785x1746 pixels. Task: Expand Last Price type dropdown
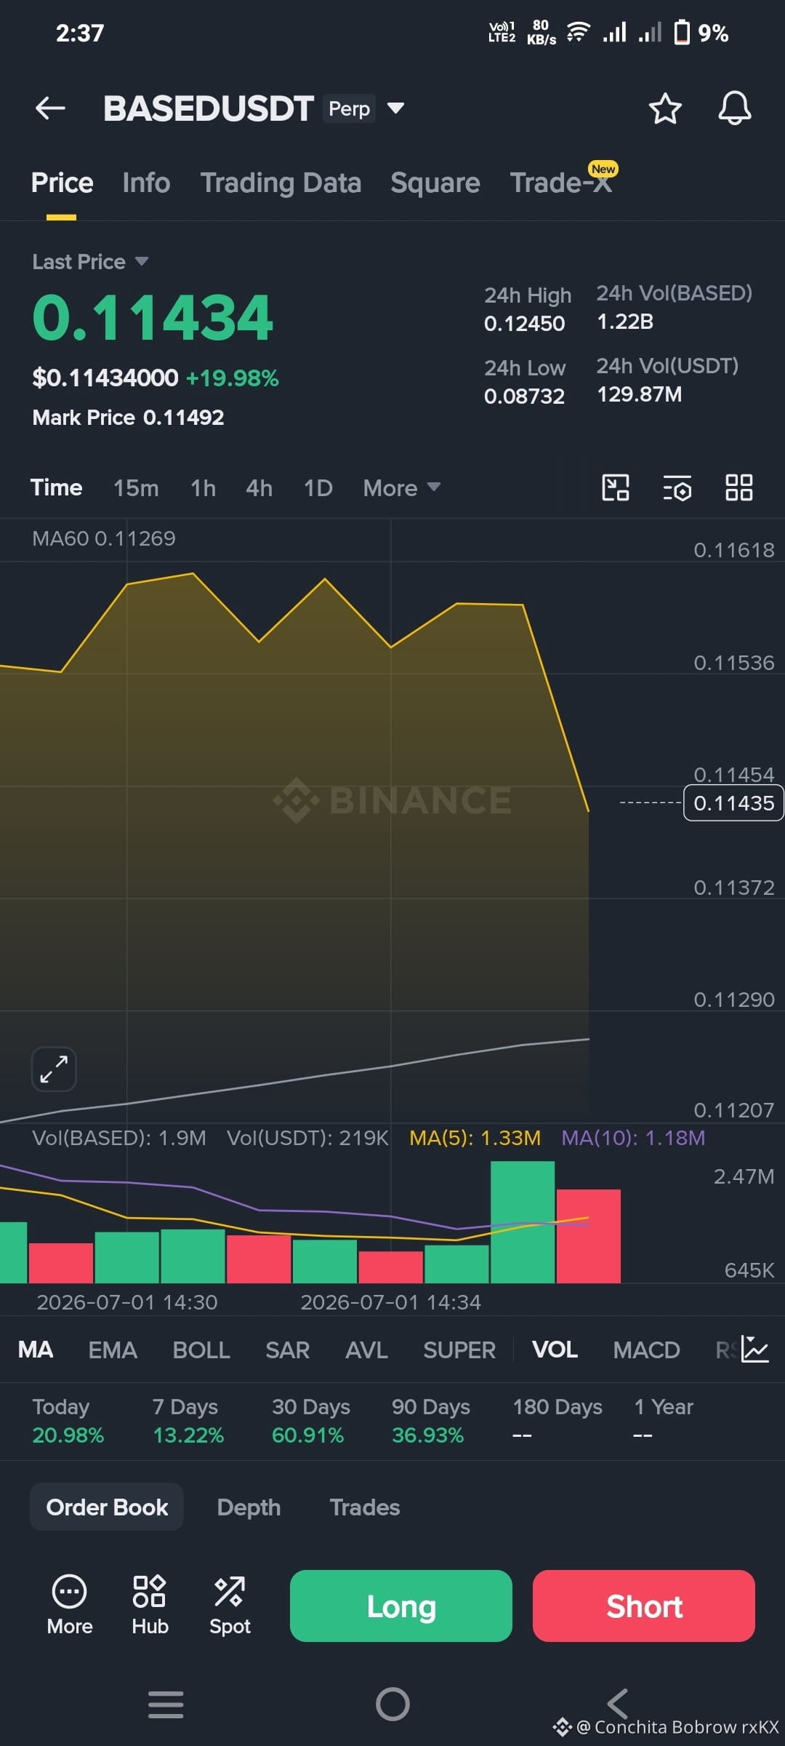tap(142, 261)
